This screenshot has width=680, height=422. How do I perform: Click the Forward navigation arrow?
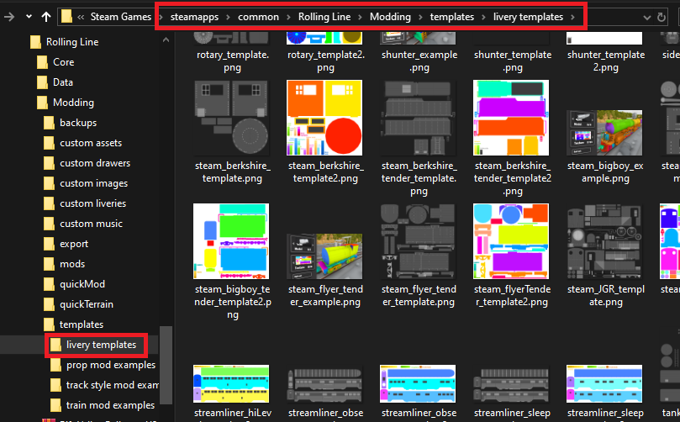9,17
